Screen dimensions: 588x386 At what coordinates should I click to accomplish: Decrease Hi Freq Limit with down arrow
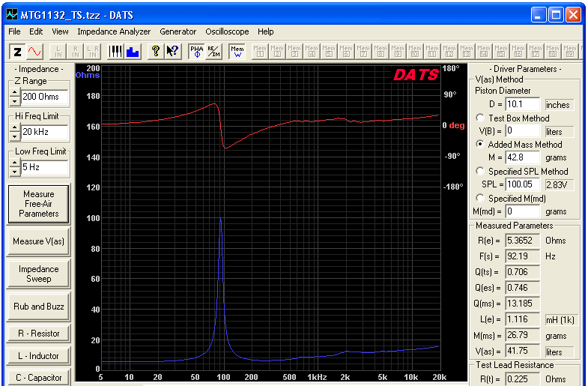coord(15,136)
